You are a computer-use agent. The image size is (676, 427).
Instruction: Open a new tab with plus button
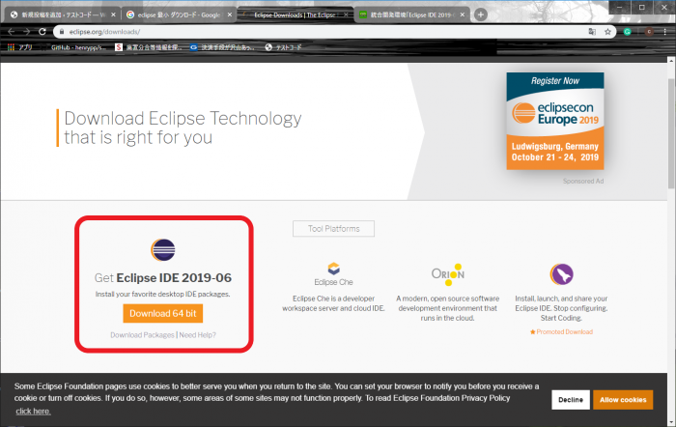click(480, 14)
